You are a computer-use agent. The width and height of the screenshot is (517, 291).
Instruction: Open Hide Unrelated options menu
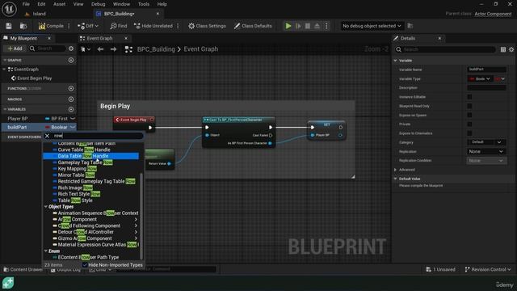pos(178,26)
